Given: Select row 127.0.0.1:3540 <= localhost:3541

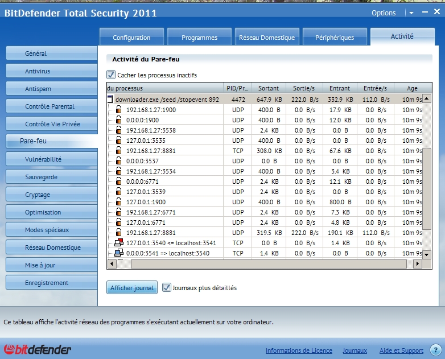Looking at the screenshot, I should (x=265, y=242).
